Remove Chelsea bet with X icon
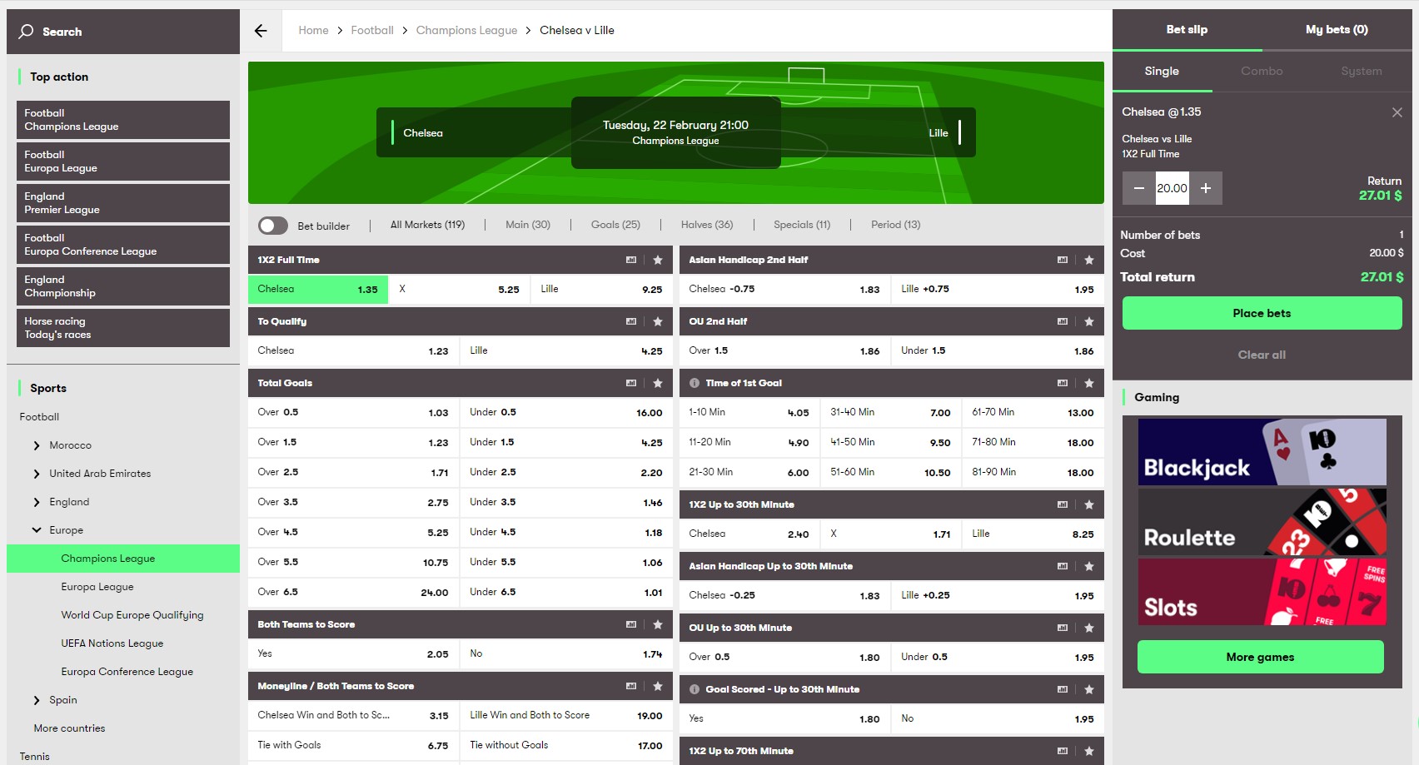Screen dimensions: 1419x765 coord(1397,112)
